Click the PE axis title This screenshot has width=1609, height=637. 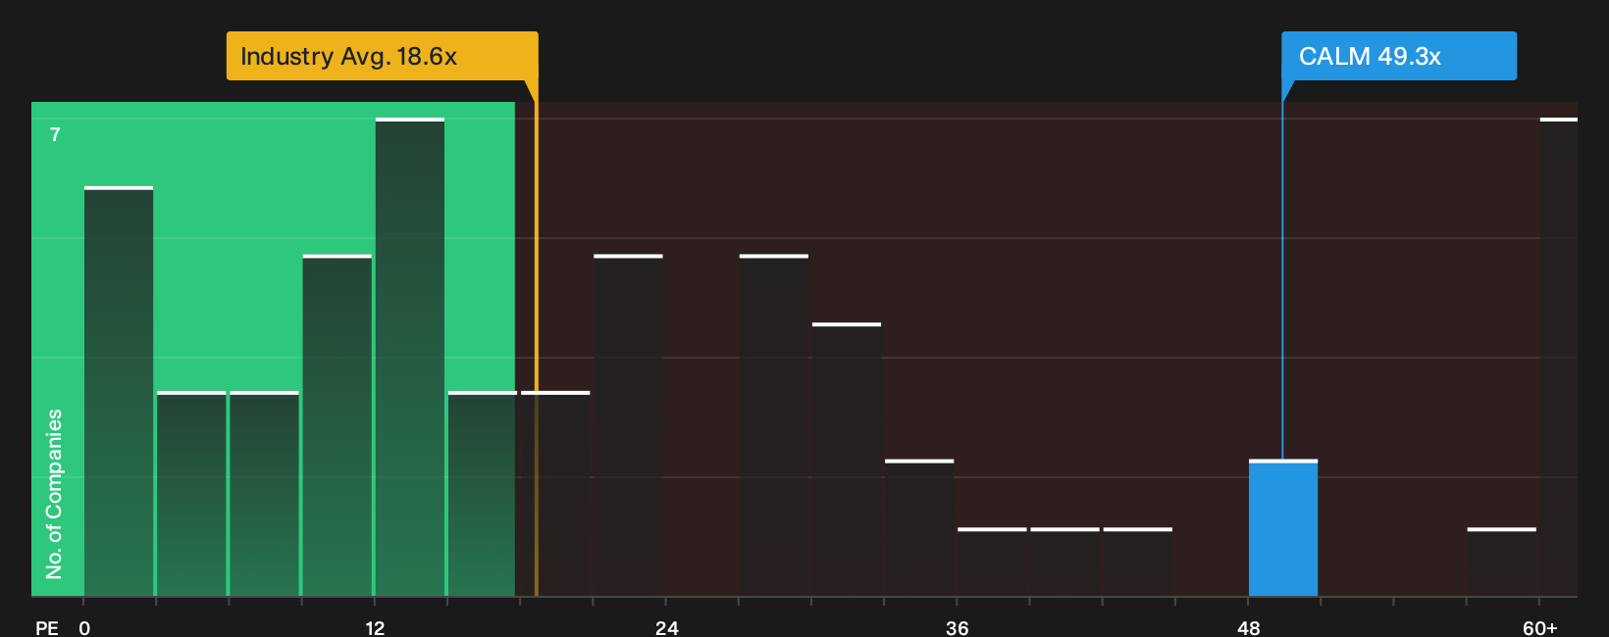click(47, 627)
